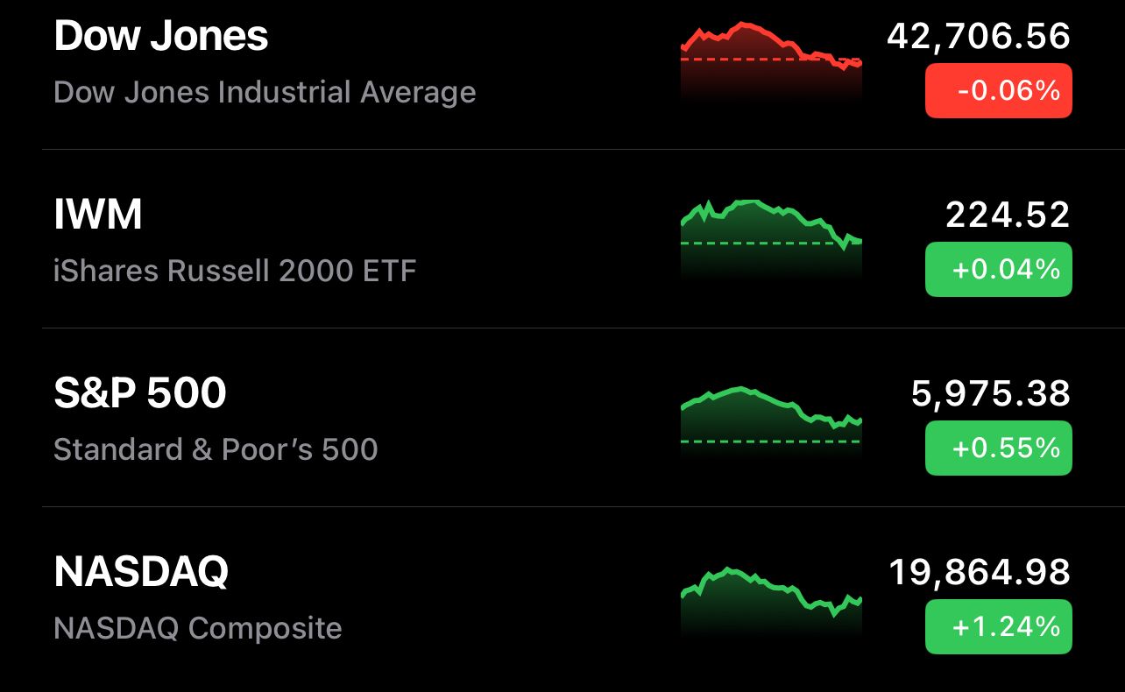1125x692 pixels.
Task: Toggle the green +1.24% change badge
Action: tap(999, 626)
